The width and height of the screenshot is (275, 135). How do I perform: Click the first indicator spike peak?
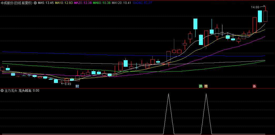[x=168, y=94]
